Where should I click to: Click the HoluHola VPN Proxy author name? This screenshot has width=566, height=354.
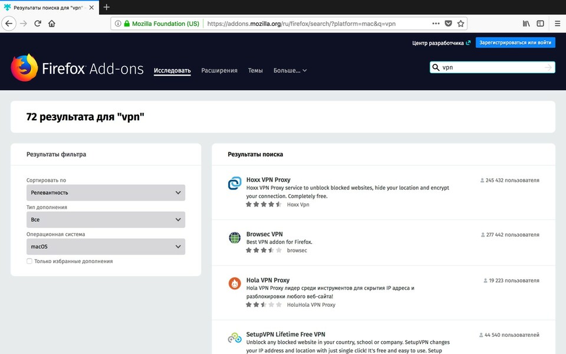click(x=311, y=305)
